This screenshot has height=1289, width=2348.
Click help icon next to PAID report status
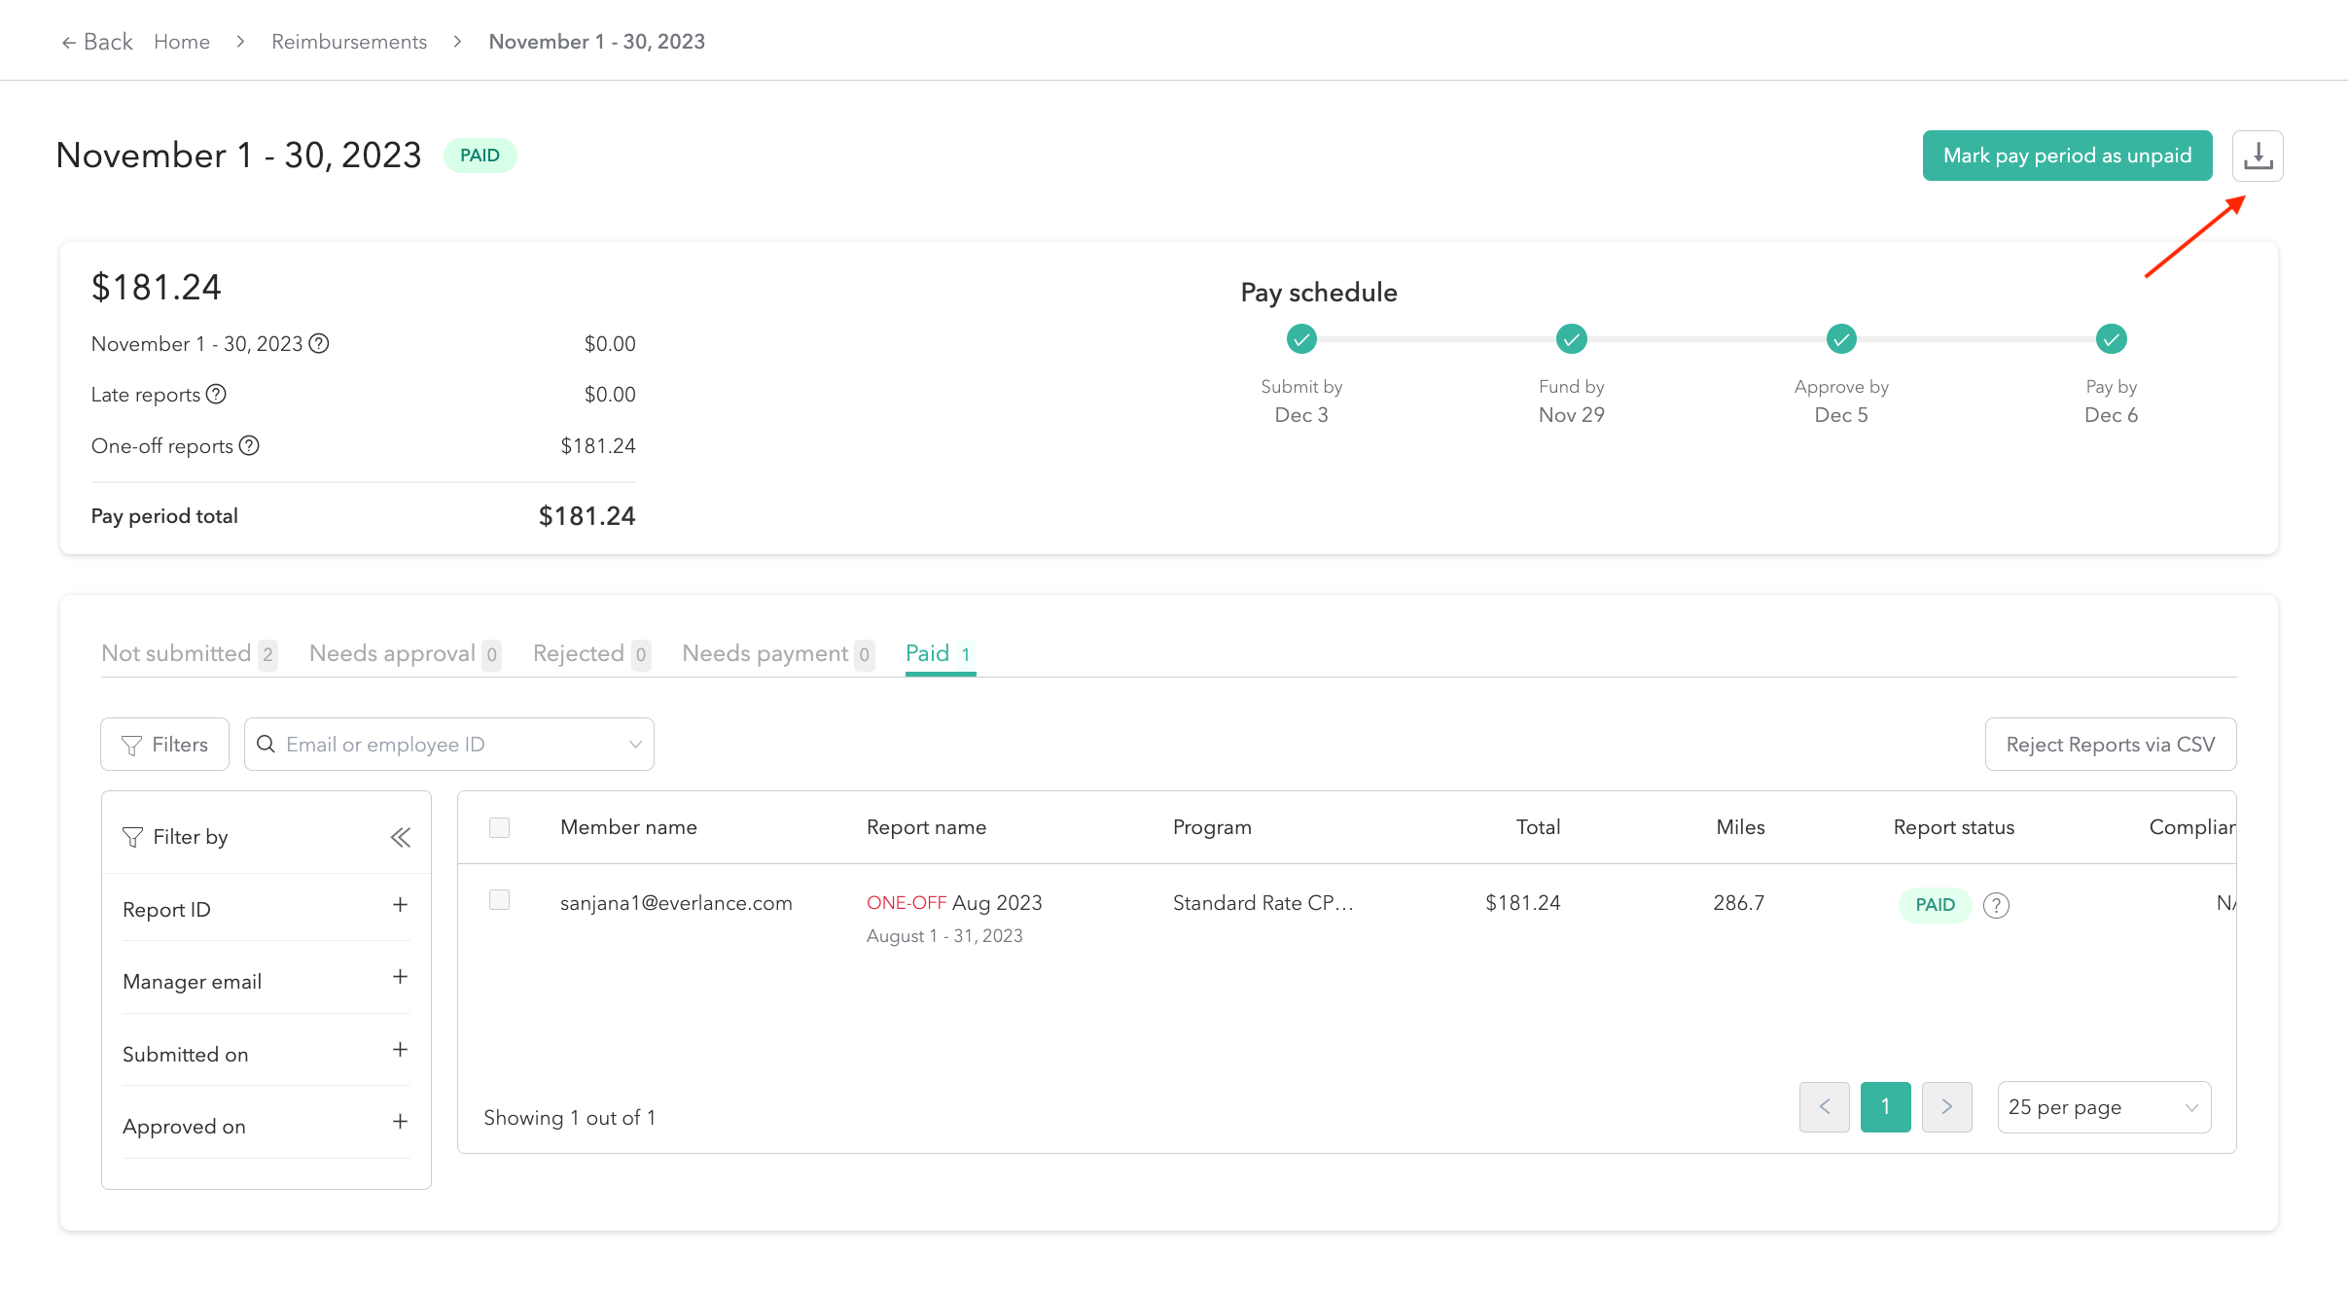1996,905
